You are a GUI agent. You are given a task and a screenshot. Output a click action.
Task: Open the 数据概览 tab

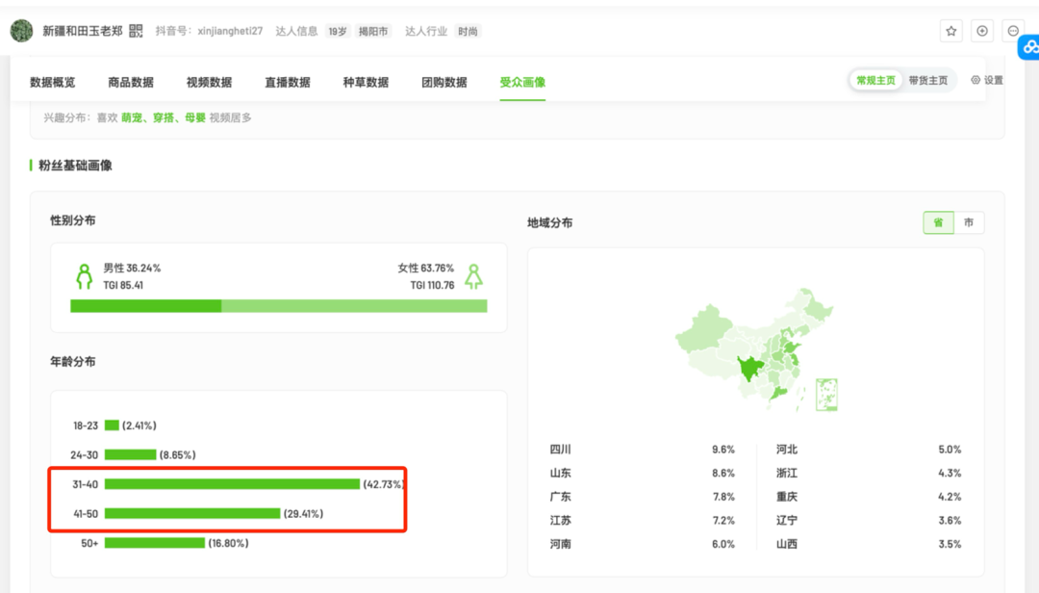pyautogui.click(x=53, y=83)
